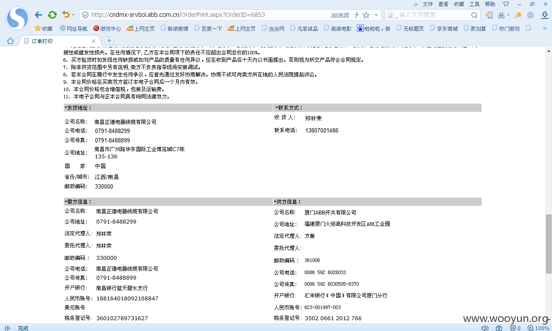This screenshot has width=552, height=331.
Task: Open the 新浪微博 bookmark
Action: (174, 28)
